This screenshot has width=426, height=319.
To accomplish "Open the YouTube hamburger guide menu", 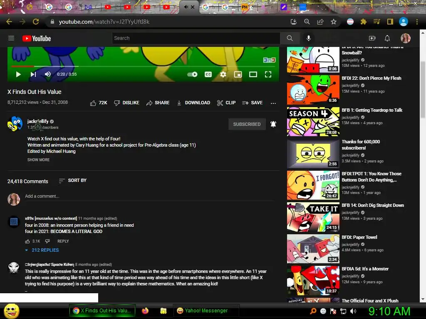I will pyautogui.click(x=11, y=38).
